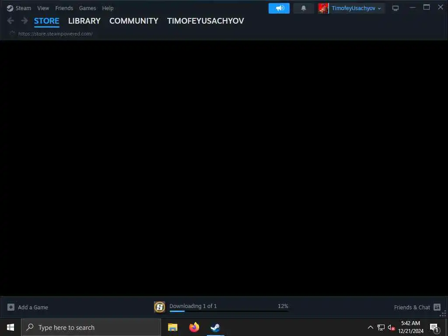Viewport: 448px width, 336px height.
Task: Click the TimofeyUsachyov profile avatar
Action: coord(323,8)
